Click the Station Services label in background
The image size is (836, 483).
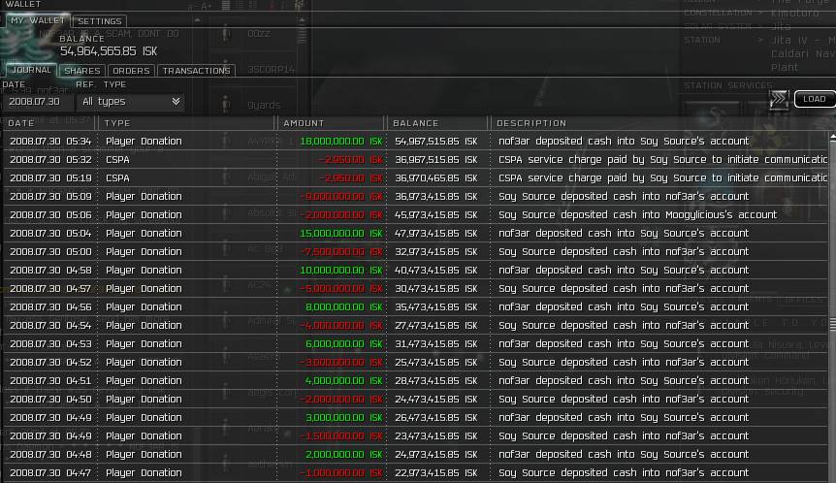pyautogui.click(x=727, y=85)
